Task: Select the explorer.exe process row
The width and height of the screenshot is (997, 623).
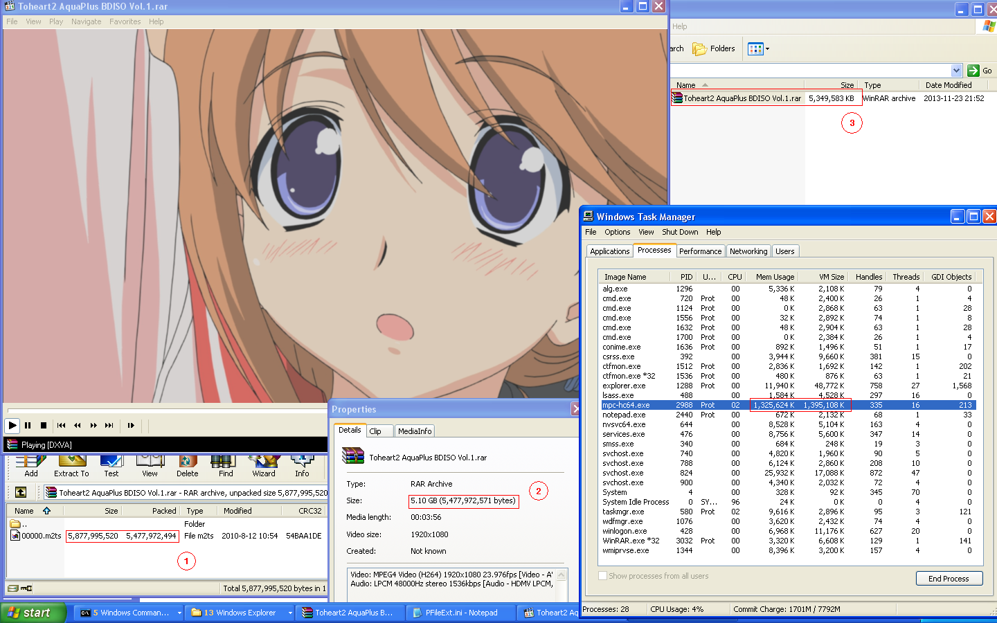Action: click(789, 386)
